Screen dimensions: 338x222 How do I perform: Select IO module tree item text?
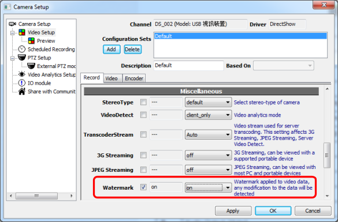pos(39,83)
